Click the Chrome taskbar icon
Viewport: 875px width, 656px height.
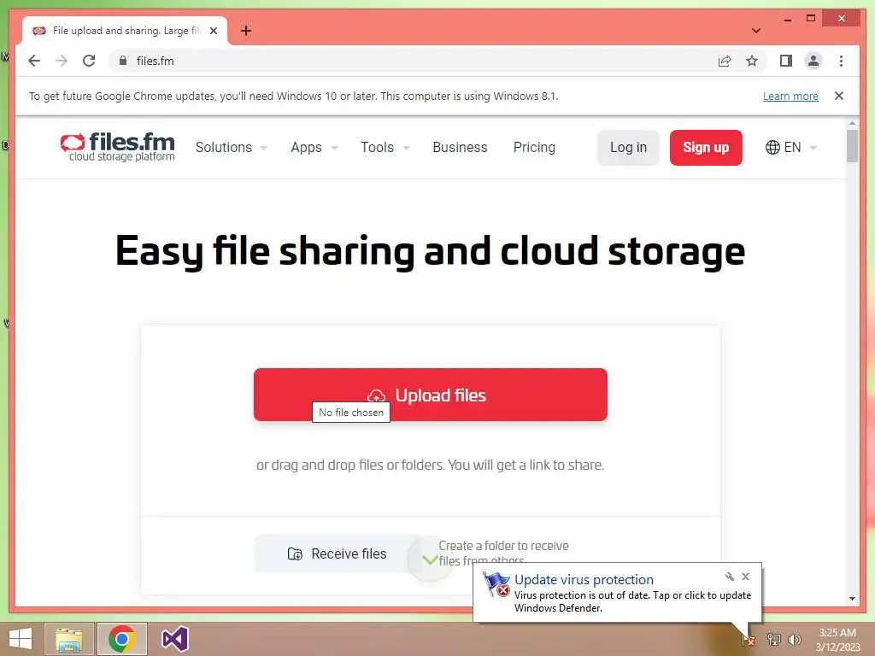click(x=122, y=639)
